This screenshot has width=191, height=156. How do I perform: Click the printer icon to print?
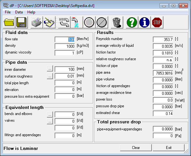pyautogui.click(x=37, y=22)
